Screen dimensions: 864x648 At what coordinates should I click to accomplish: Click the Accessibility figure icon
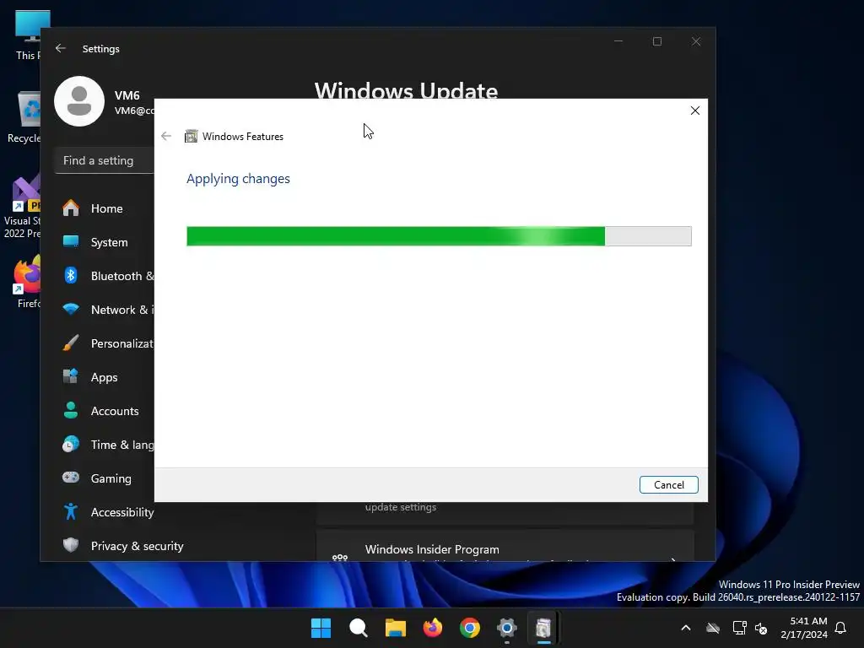pos(71,511)
